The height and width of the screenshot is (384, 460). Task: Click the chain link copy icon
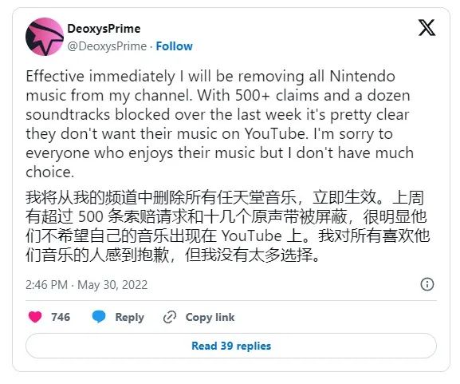[x=170, y=317]
